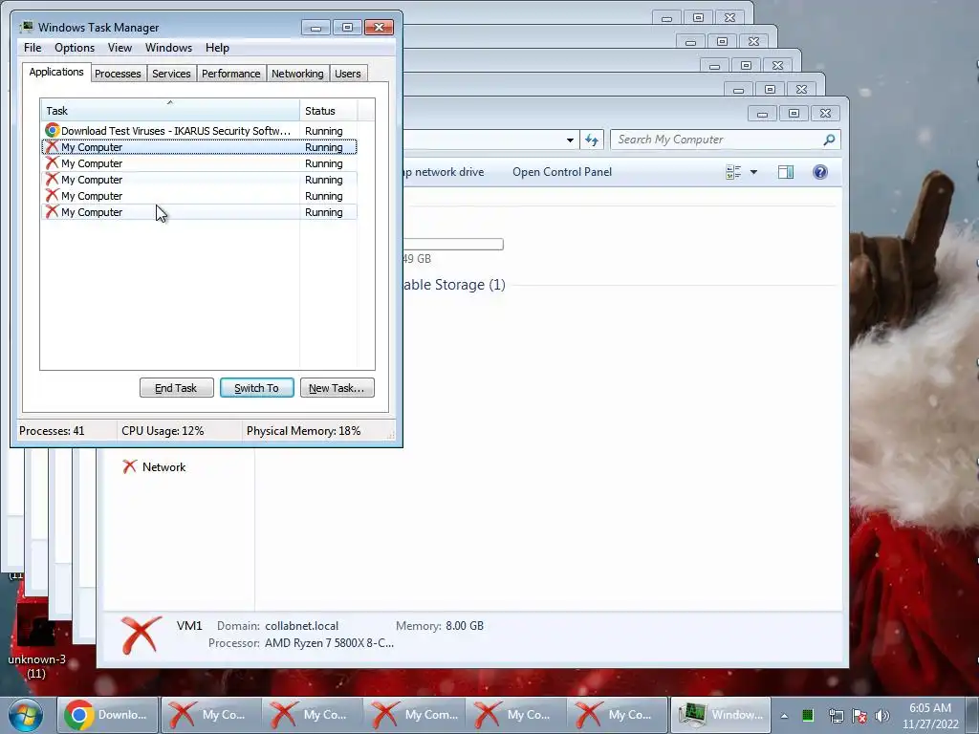Click the Window... Task Manager taskbar button
Screen dimensions: 979x734
click(720, 715)
